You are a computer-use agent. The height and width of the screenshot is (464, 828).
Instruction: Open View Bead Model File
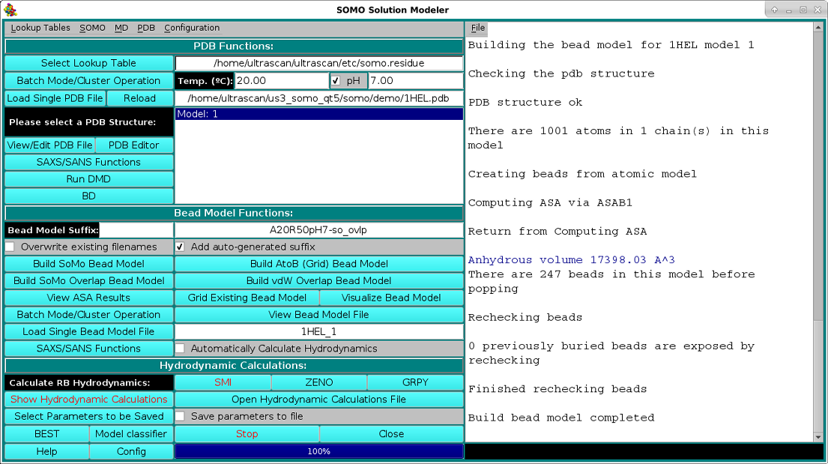coord(319,314)
